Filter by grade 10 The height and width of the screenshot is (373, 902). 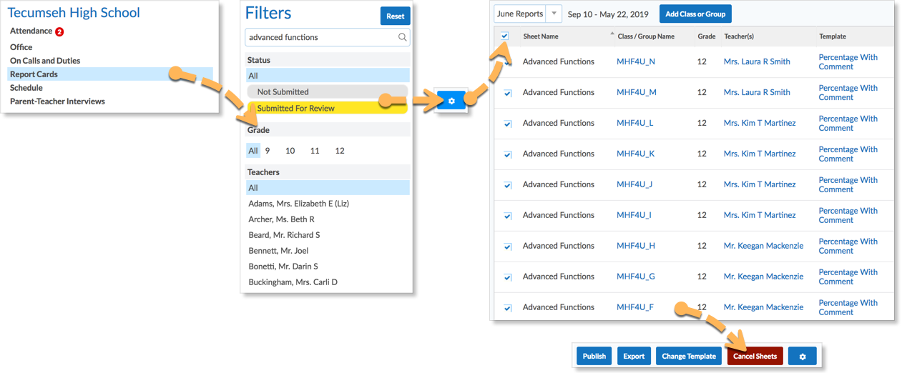[x=290, y=151]
